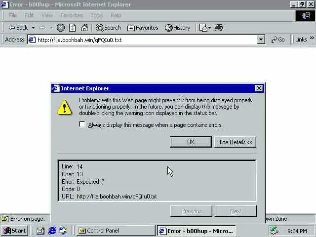Enable Always display this message checkbox
The image size is (316, 237).
tap(82, 124)
